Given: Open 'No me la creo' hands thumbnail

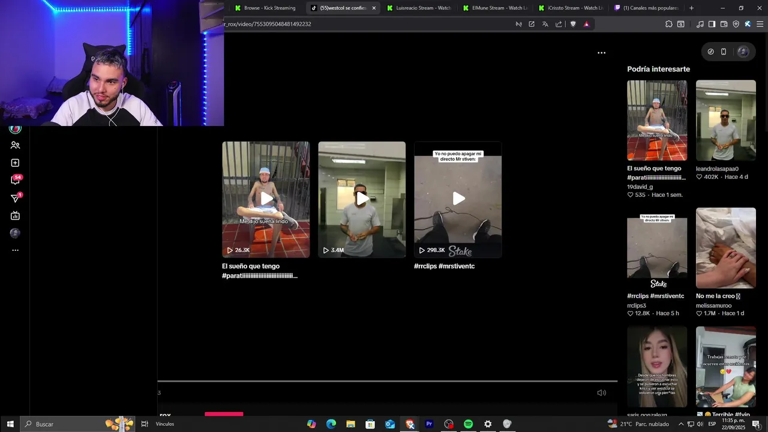Looking at the screenshot, I should coord(726,248).
